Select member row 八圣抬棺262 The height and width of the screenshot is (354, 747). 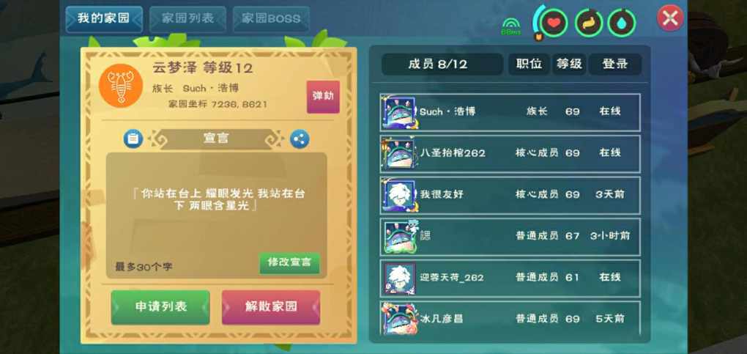pyautogui.click(x=510, y=154)
